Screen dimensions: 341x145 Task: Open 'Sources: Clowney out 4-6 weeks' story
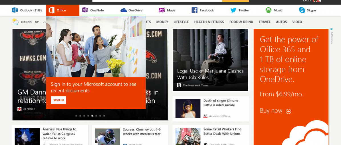point(142,132)
